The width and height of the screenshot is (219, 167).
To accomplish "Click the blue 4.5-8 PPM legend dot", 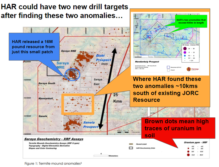I will [185, 56].
